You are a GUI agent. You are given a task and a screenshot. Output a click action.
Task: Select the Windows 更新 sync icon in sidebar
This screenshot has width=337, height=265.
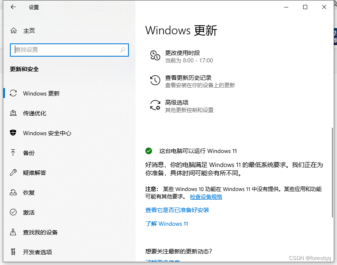coord(13,93)
